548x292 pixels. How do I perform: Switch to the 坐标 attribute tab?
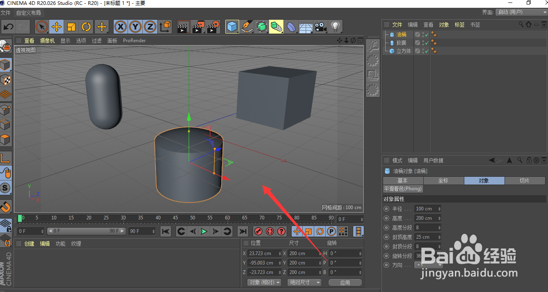(443, 180)
